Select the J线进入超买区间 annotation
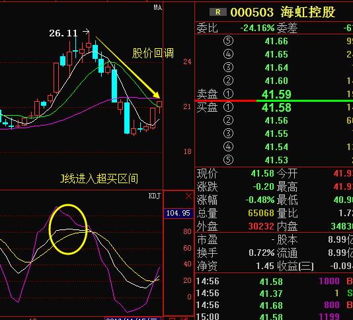This screenshot has width=353, height=320. [99, 179]
